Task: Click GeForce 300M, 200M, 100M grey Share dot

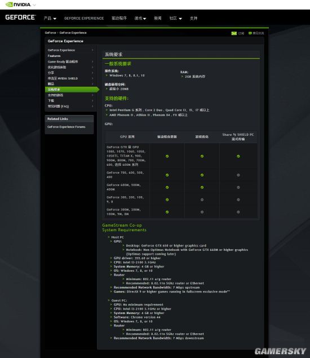Action: (x=238, y=212)
